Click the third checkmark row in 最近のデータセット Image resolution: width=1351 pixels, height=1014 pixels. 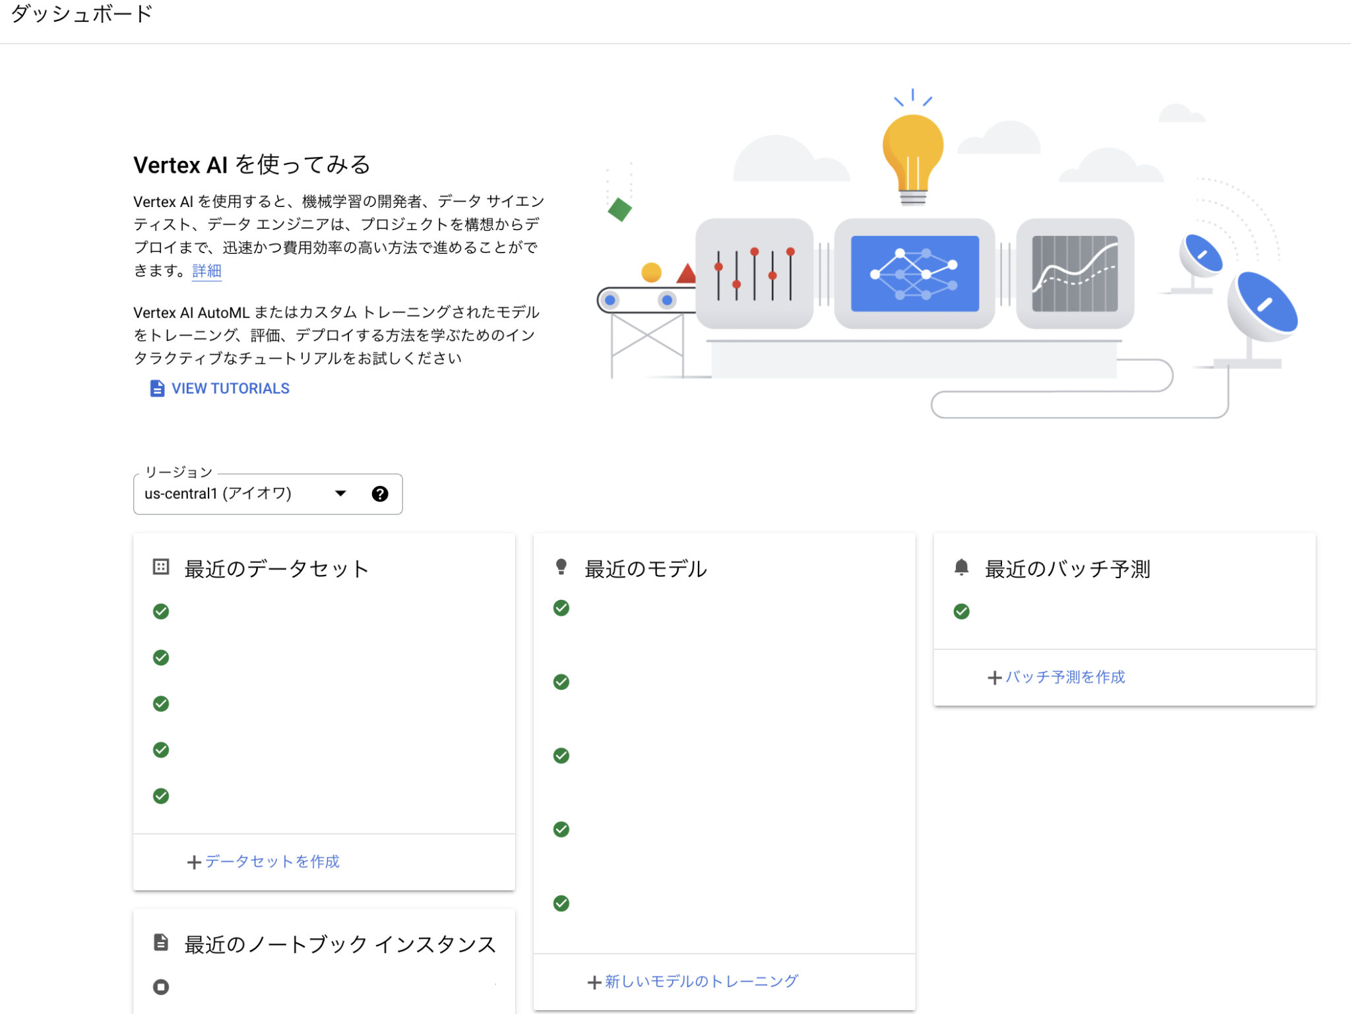160,703
